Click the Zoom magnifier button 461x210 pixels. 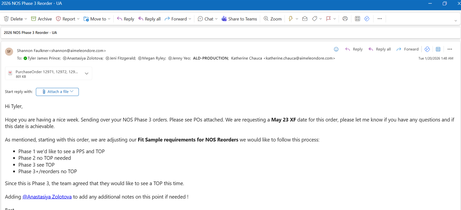click(273, 19)
